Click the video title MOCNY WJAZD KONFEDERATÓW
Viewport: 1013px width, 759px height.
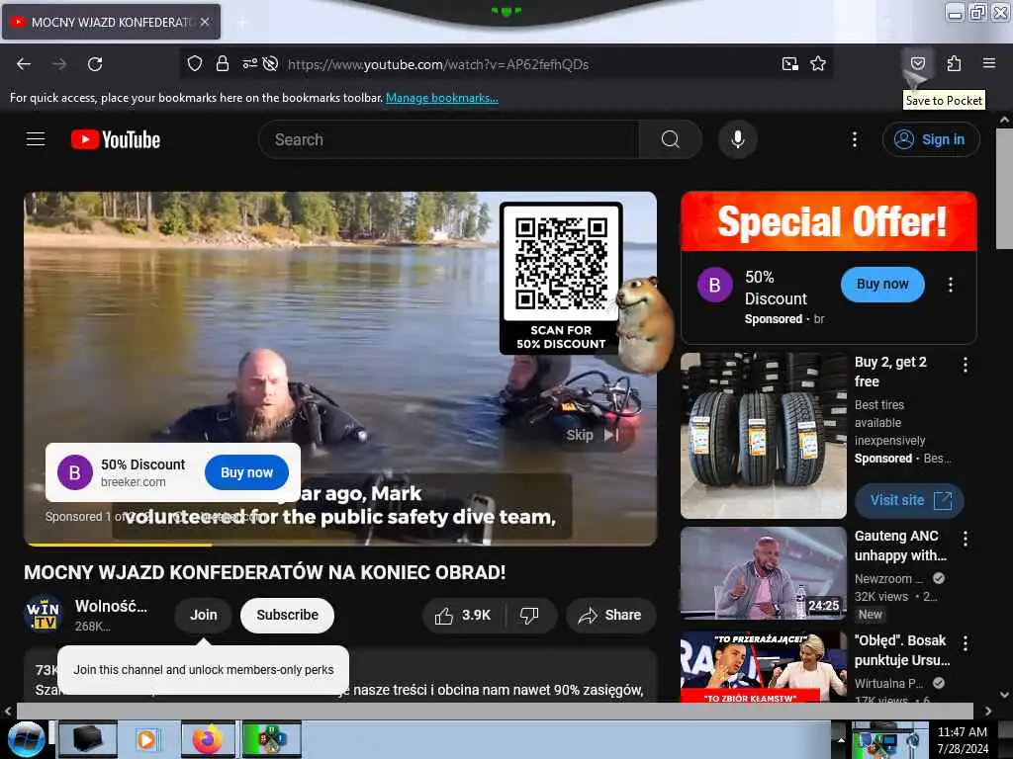click(265, 572)
